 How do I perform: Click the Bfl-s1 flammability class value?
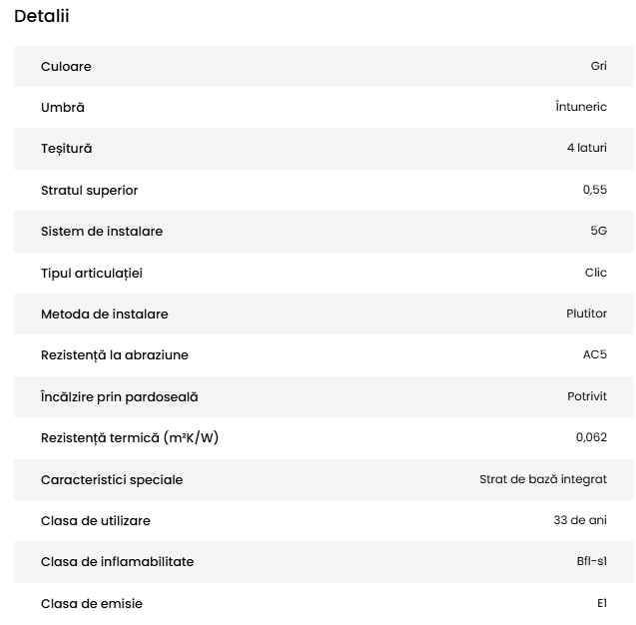tap(591, 561)
